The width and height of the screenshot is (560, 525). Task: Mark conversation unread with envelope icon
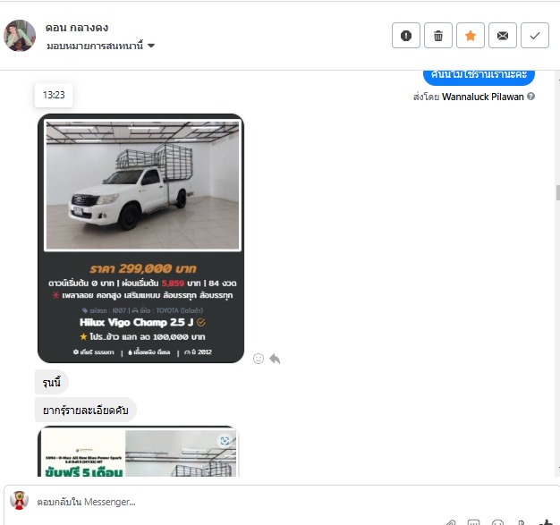tap(503, 36)
